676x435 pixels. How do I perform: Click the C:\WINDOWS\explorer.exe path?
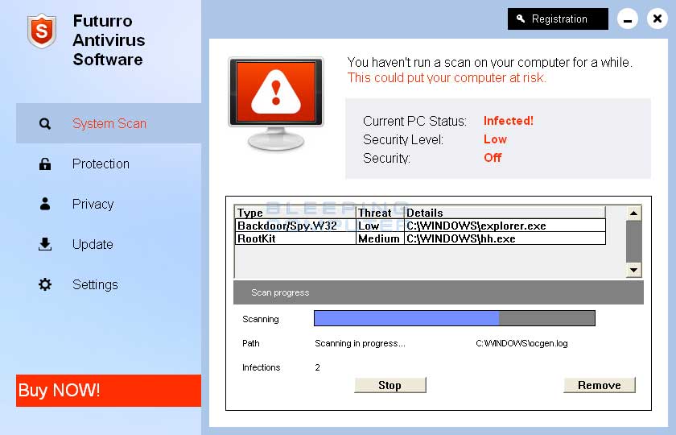pyautogui.click(x=476, y=226)
